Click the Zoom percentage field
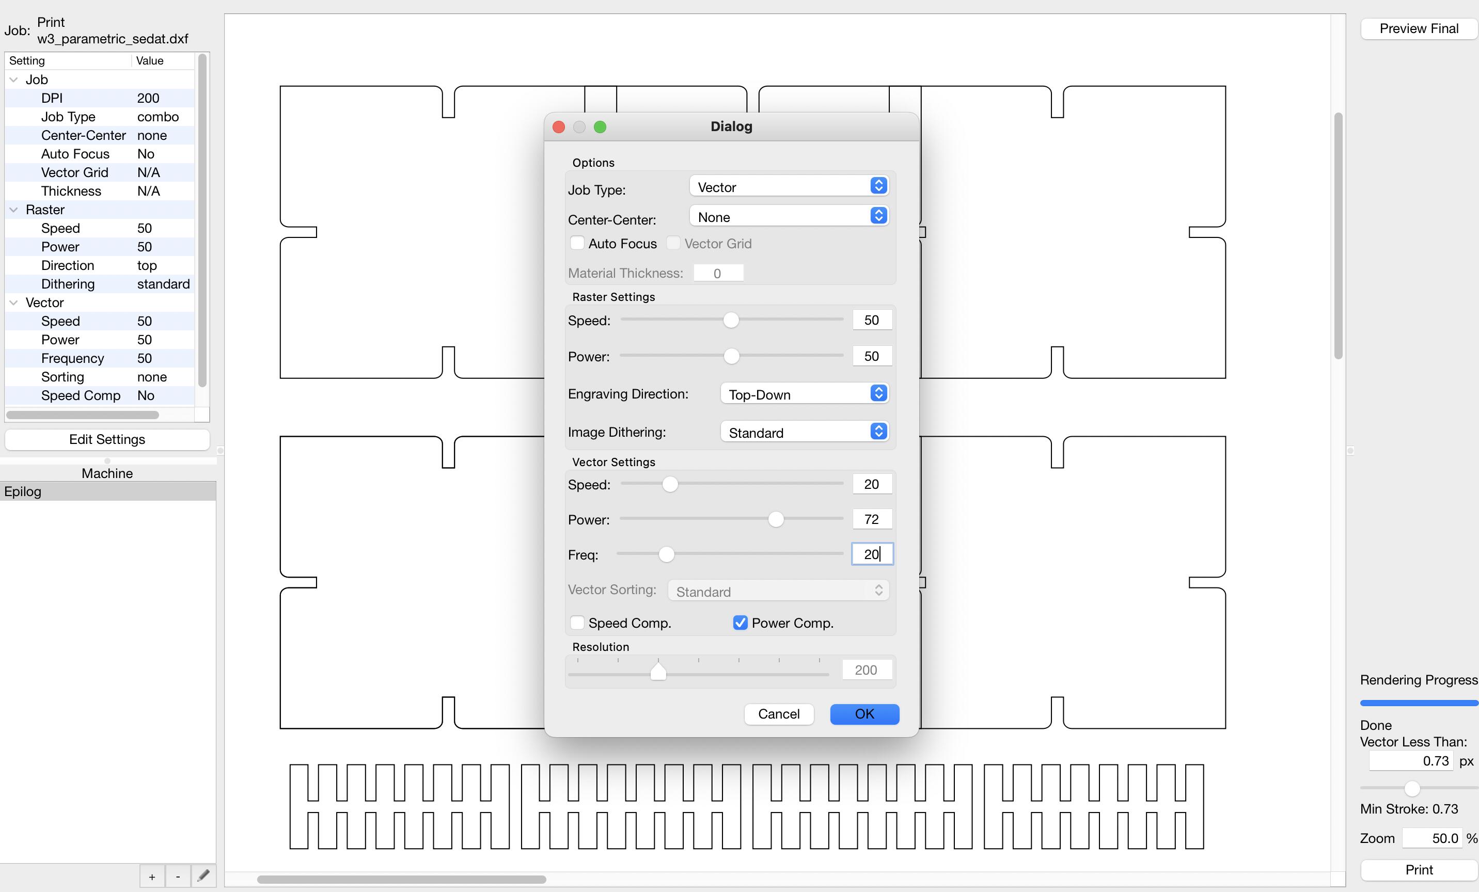 click(1432, 838)
